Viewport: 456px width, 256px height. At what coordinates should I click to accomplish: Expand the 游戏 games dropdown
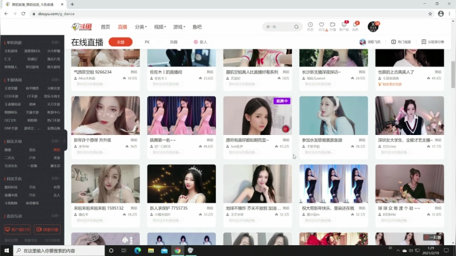click(179, 27)
